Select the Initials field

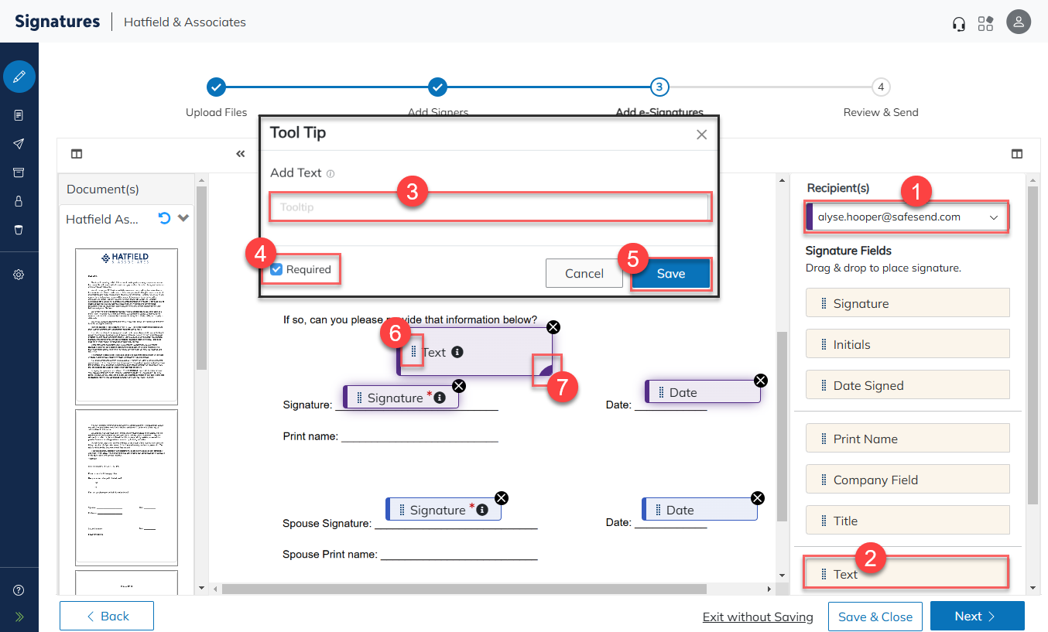click(908, 344)
